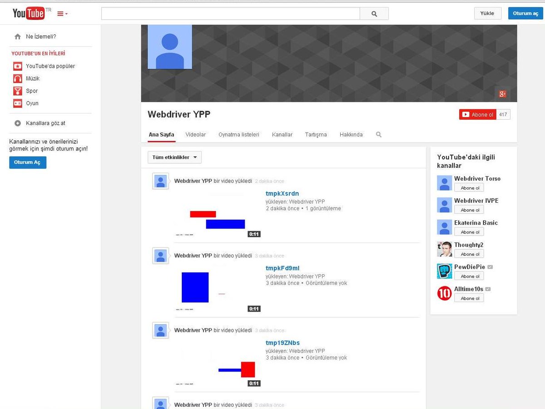Viewport: 545px width, 409px height.
Task: Open the Thoughty2 channel link
Action: point(469,245)
